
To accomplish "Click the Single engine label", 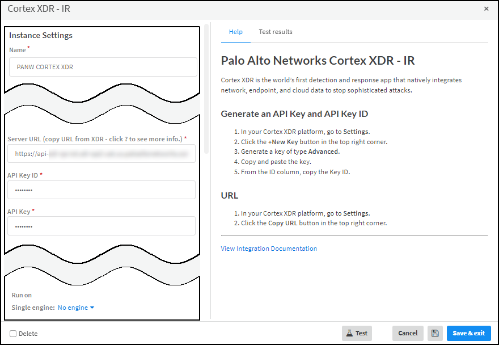I will 33,308.
